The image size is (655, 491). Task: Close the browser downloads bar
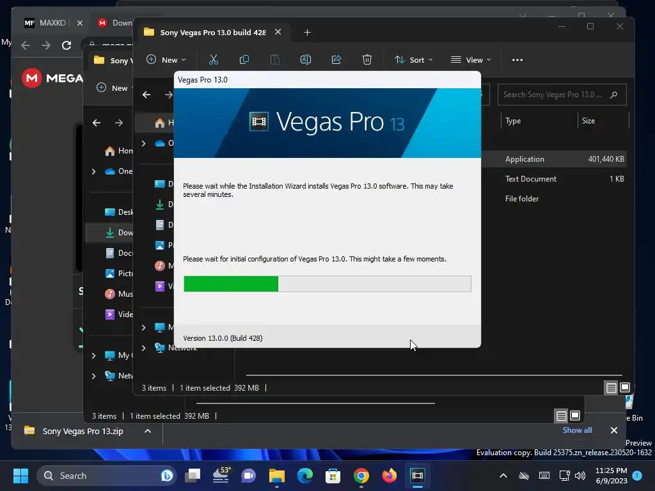coord(613,430)
